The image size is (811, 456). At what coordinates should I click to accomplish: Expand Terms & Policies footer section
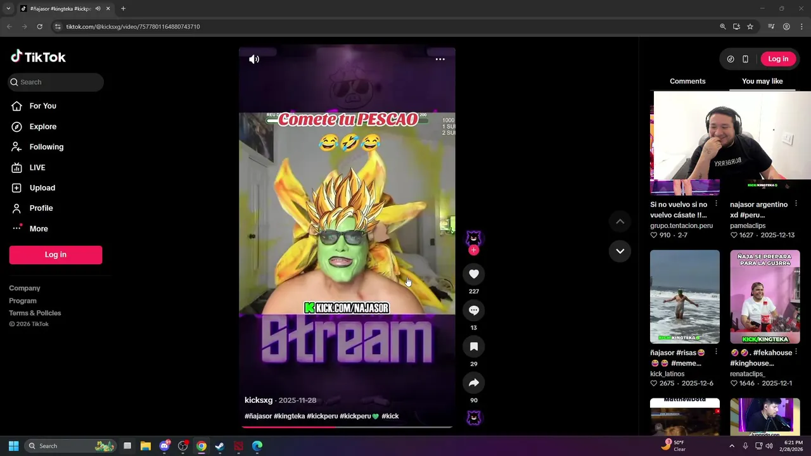(35, 313)
